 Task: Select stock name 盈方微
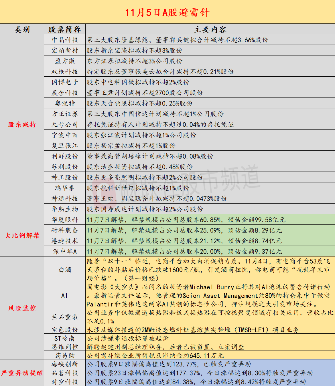pyautogui.click(x=65, y=61)
